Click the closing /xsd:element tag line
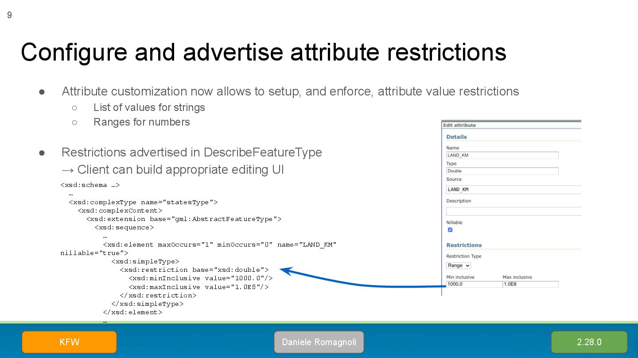Image resolution: width=638 pixels, height=358 pixels. (x=132, y=312)
